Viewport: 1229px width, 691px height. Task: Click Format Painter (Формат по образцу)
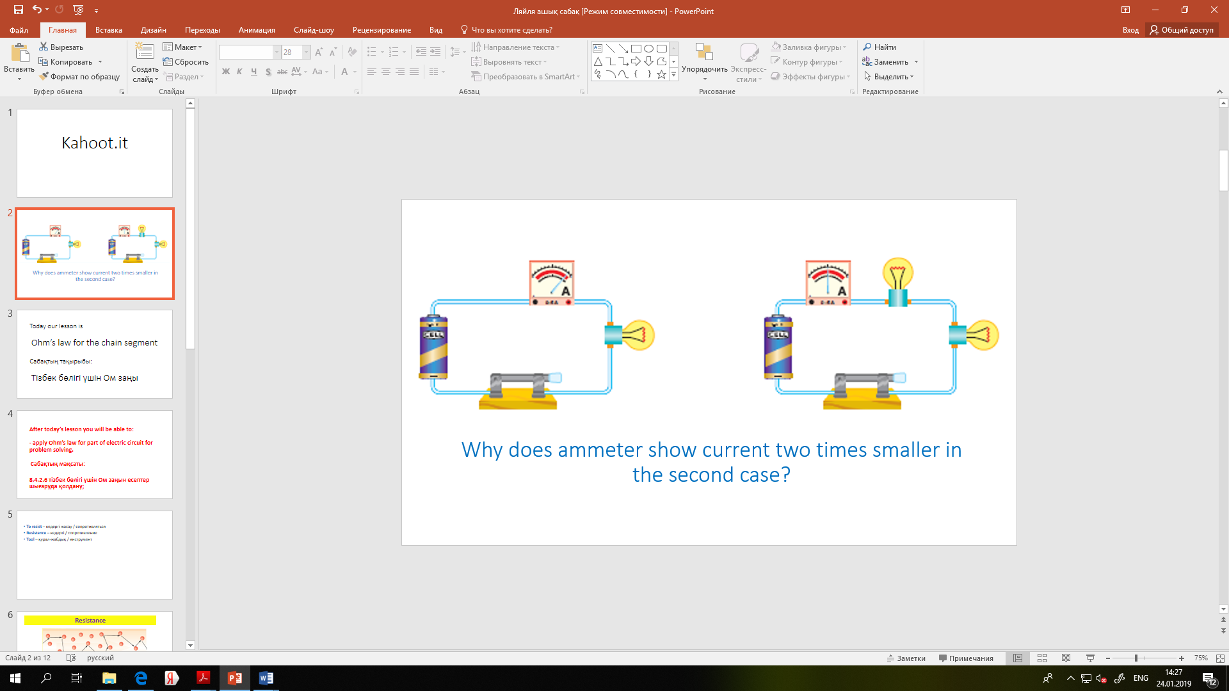click(x=79, y=77)
